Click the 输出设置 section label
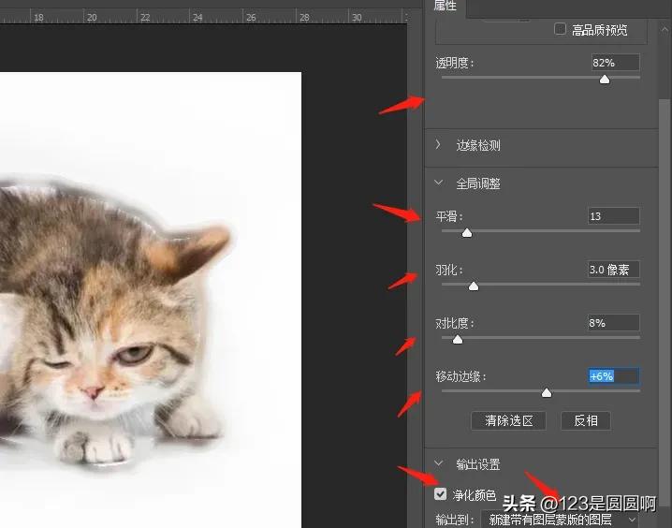 click(x=478, y=464)
